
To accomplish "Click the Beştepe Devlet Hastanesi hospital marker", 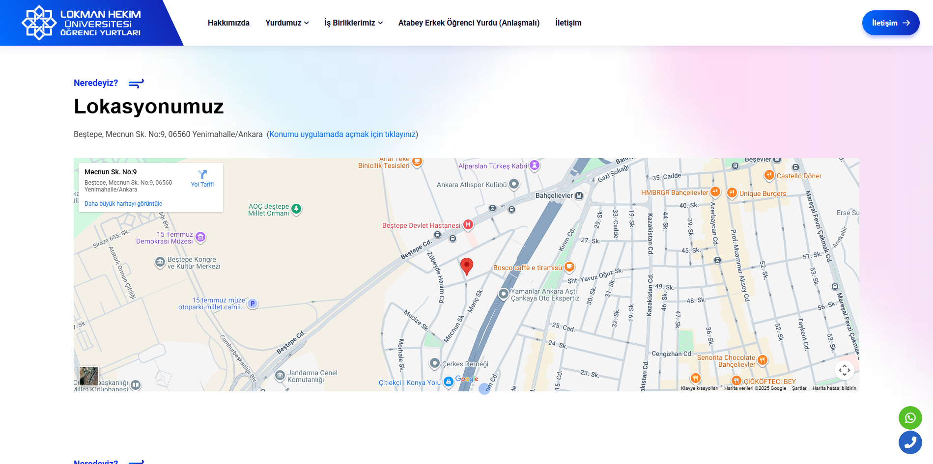I will [468, 225].
